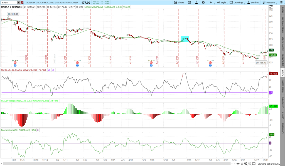This screenshot has width=285, height=166.
Task: Open chart settings gear icon
Action: tap(203, 2)
